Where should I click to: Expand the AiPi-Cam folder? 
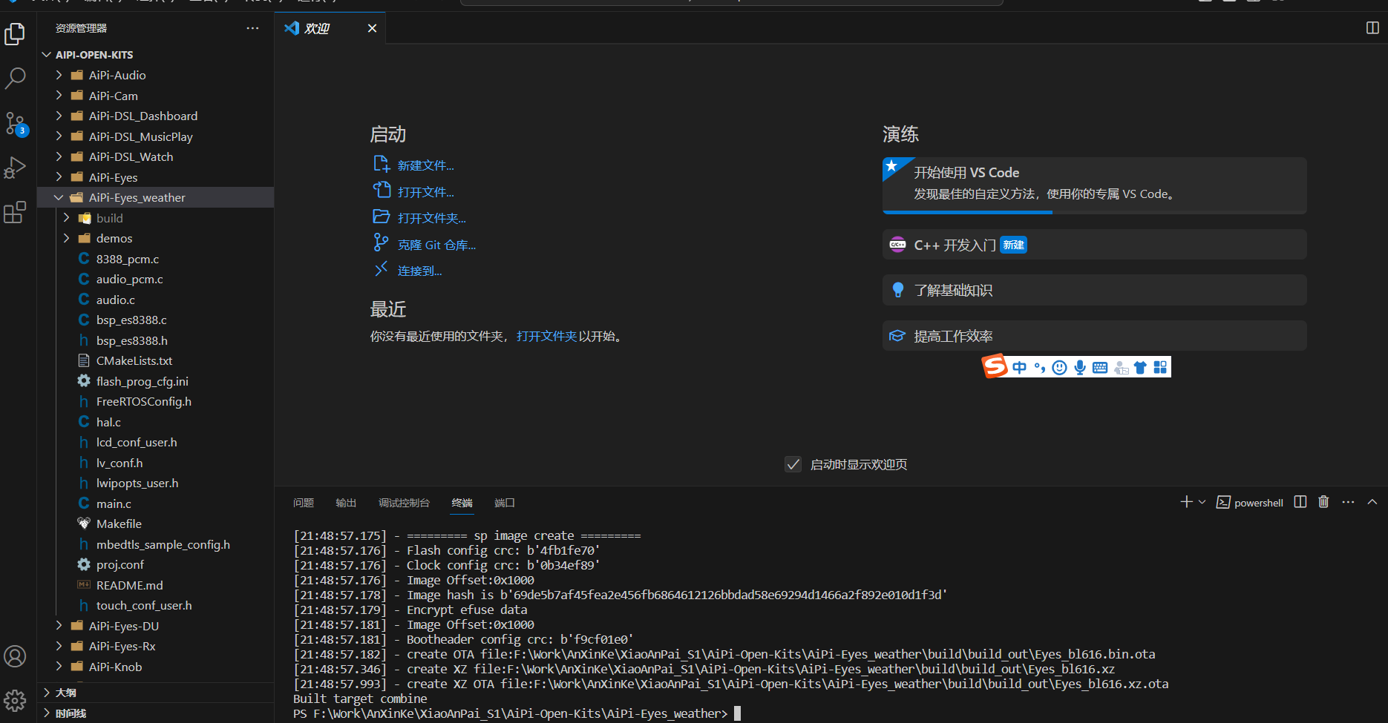coord(156,96)
